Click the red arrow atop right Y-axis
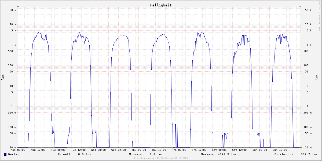 (x=300, y=6)
